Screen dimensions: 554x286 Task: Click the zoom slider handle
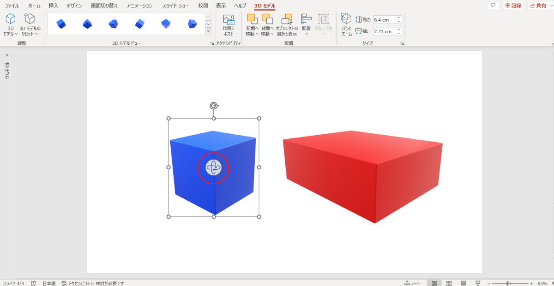tap(508, 283)
